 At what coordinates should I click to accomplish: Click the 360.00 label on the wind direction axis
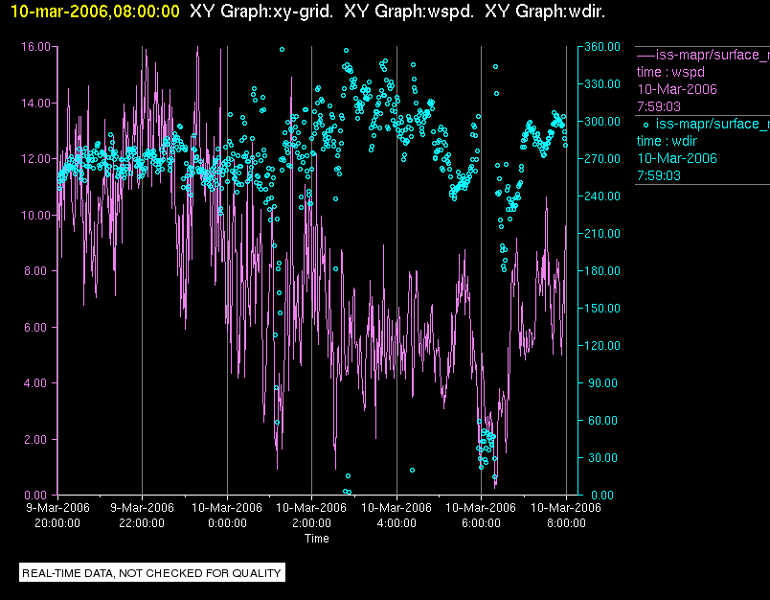coord(599,46)
